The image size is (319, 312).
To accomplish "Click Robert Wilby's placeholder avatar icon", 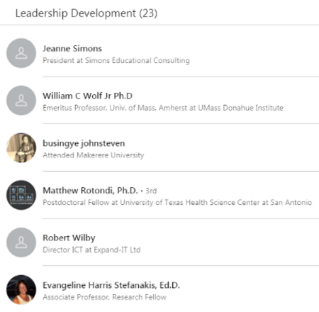I will [21, 243].
